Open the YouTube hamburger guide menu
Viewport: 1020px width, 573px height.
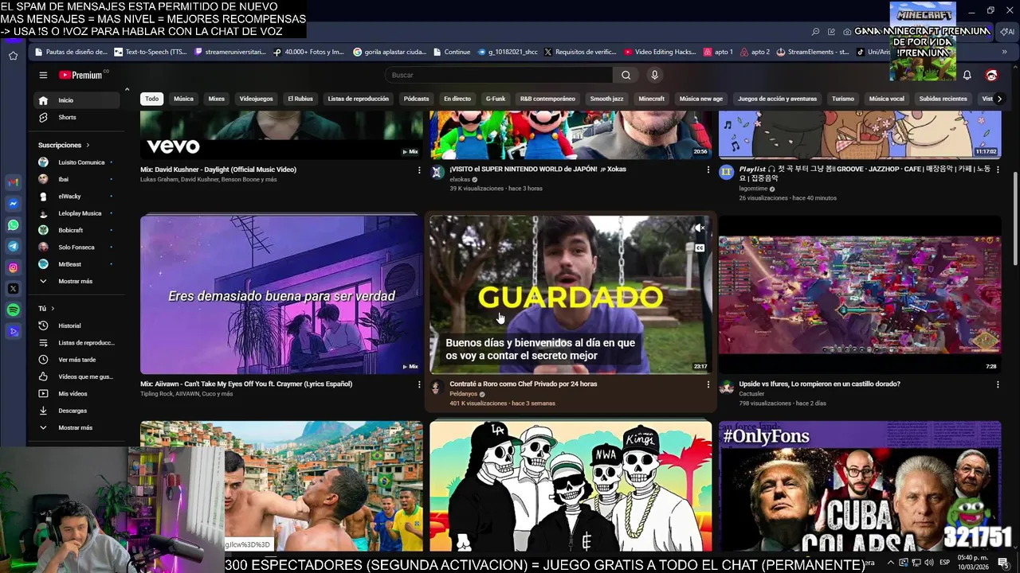43,75
